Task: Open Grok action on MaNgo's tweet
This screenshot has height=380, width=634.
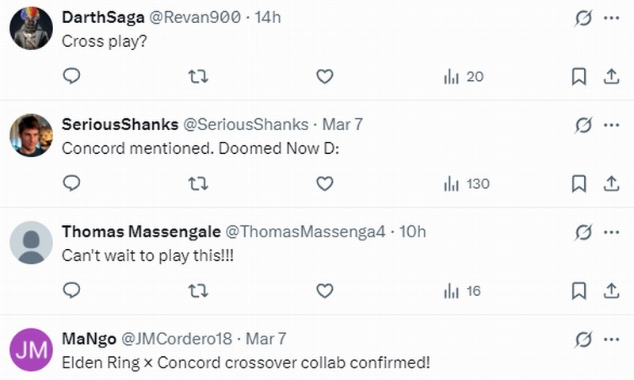Action: (x=583, y=340)
